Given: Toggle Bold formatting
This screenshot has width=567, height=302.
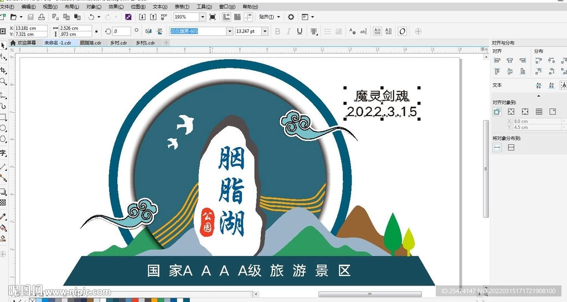Looking at the screenshot, I should point(278,32).
